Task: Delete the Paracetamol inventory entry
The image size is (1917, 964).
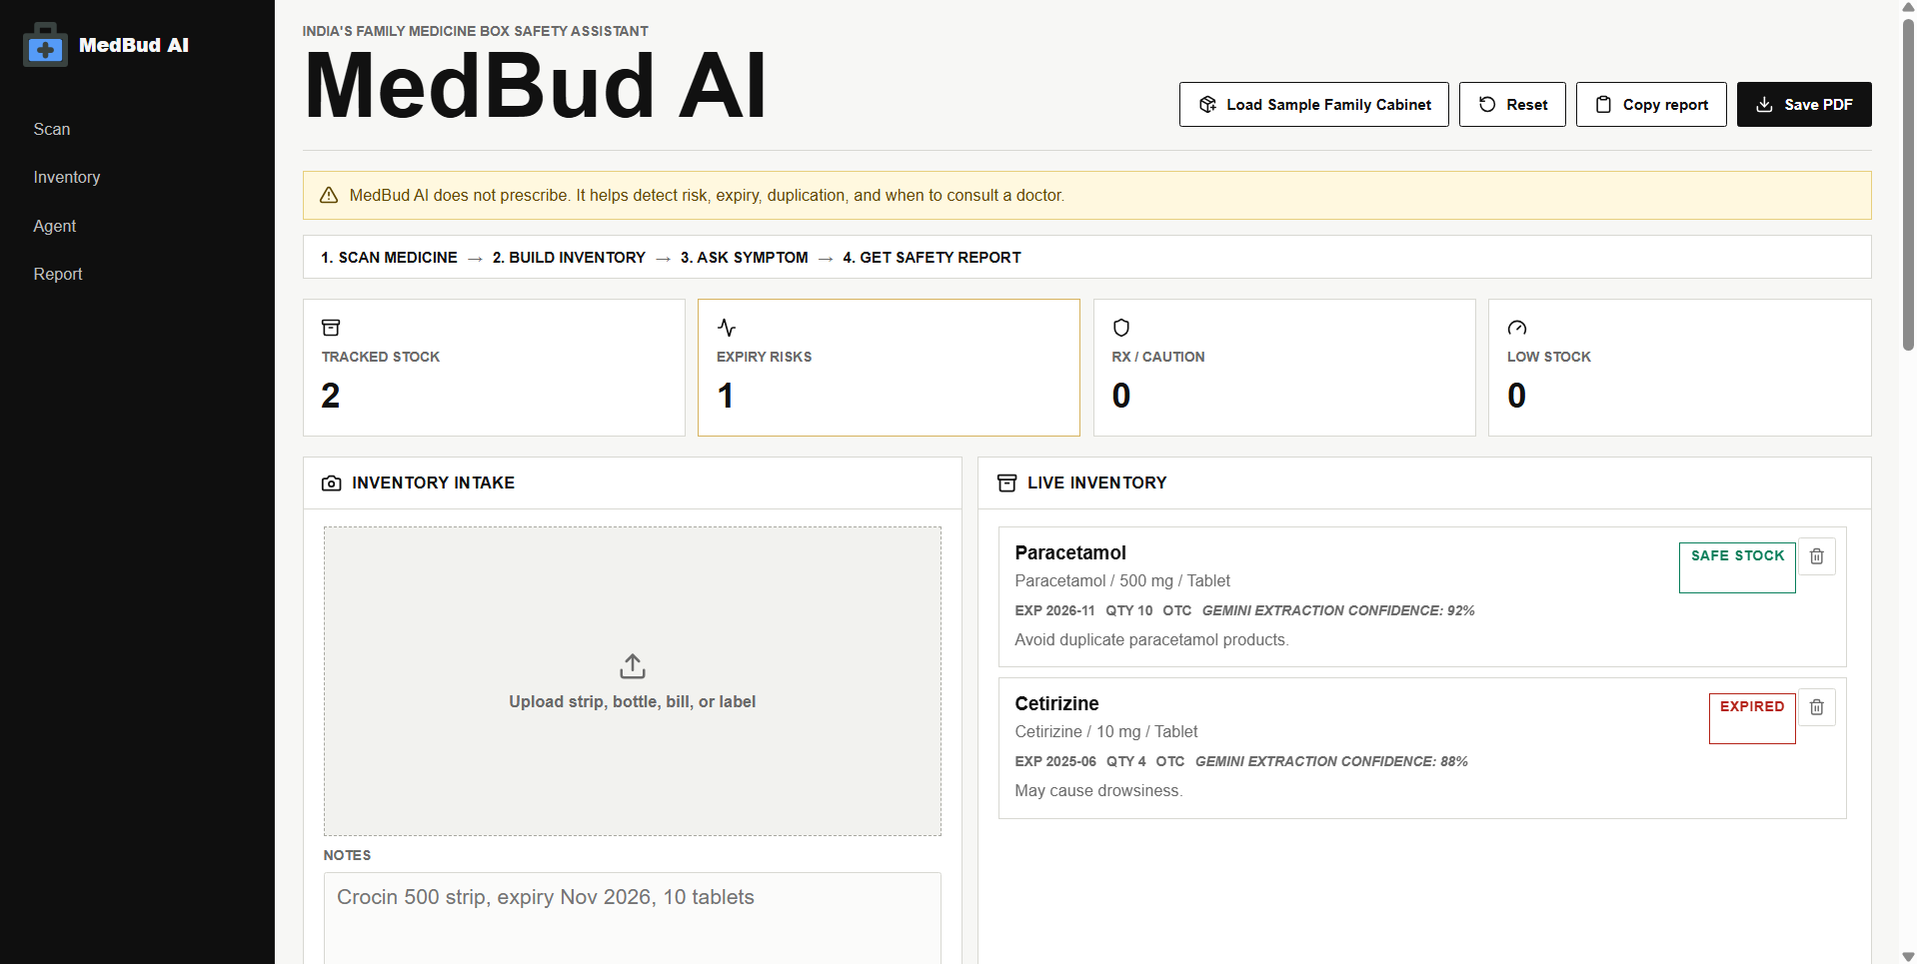Action: [1817, 556]
